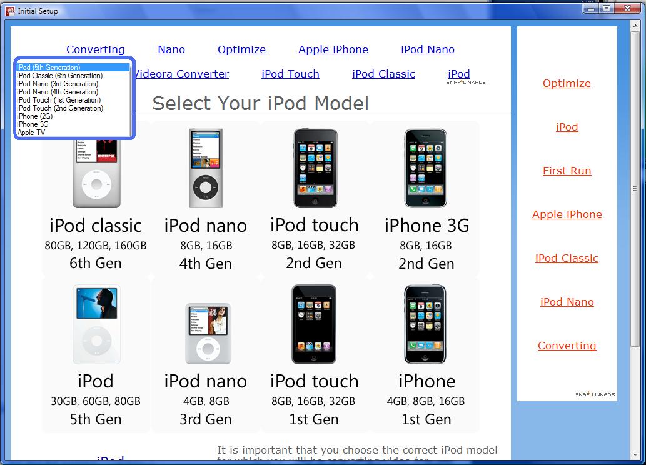Open the red iPod Classic sidebar link
646x465 pixels.
(x=567, y=258)
